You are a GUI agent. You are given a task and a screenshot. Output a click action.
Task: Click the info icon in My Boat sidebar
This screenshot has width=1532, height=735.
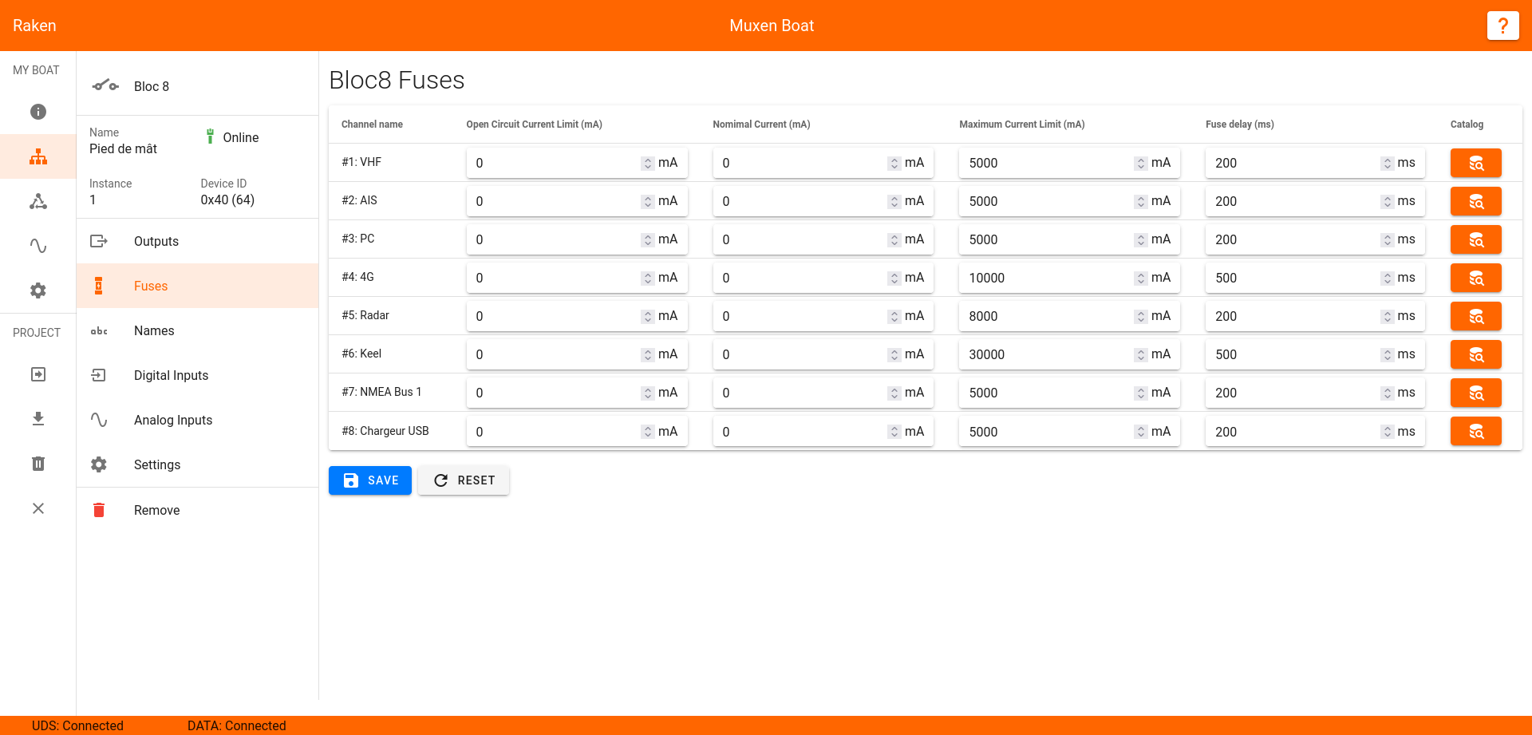[38, 112]
